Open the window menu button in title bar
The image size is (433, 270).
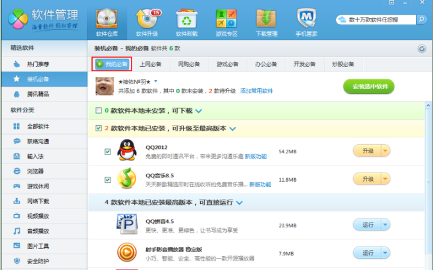click(392, 2)
